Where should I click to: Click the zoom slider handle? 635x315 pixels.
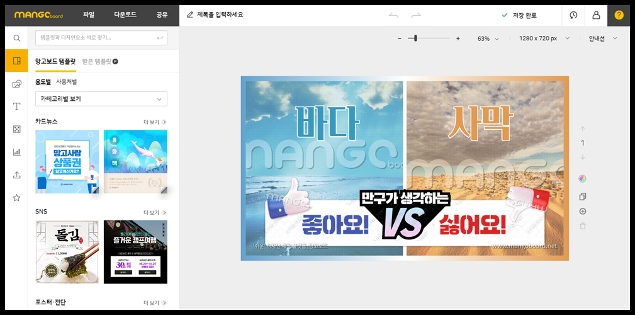(415, 38)
